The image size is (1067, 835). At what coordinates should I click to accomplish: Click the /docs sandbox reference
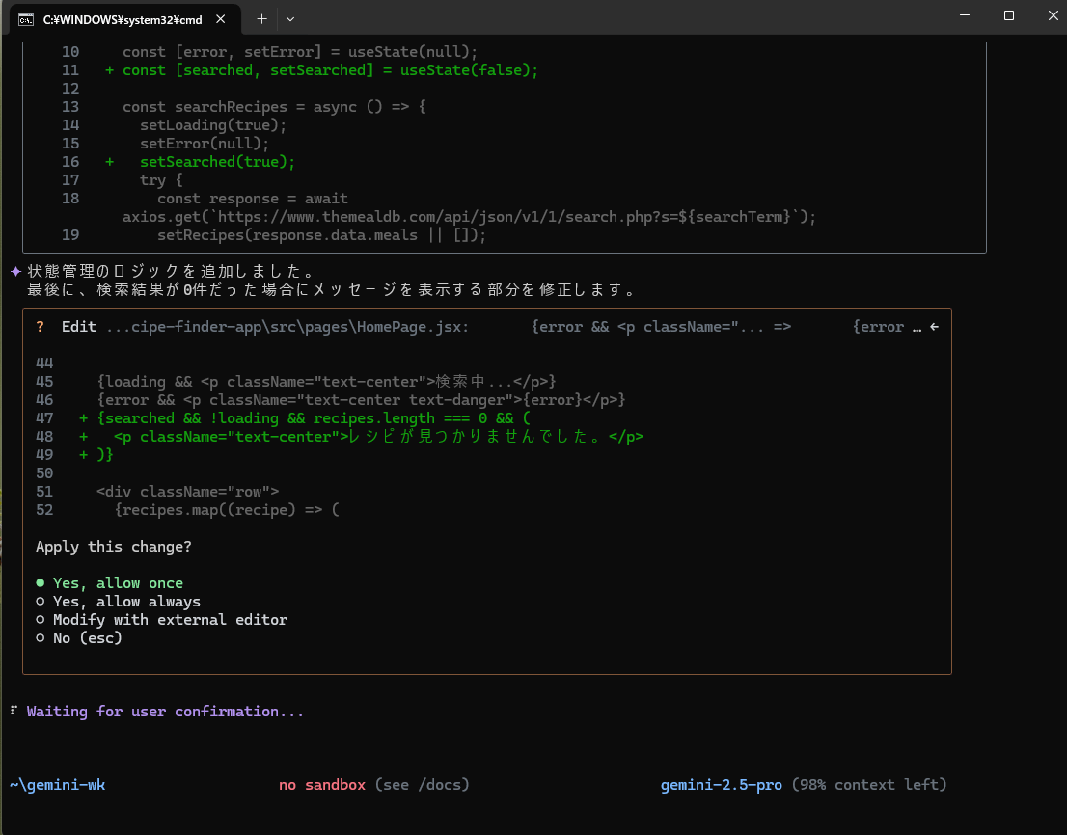[439, 785]
